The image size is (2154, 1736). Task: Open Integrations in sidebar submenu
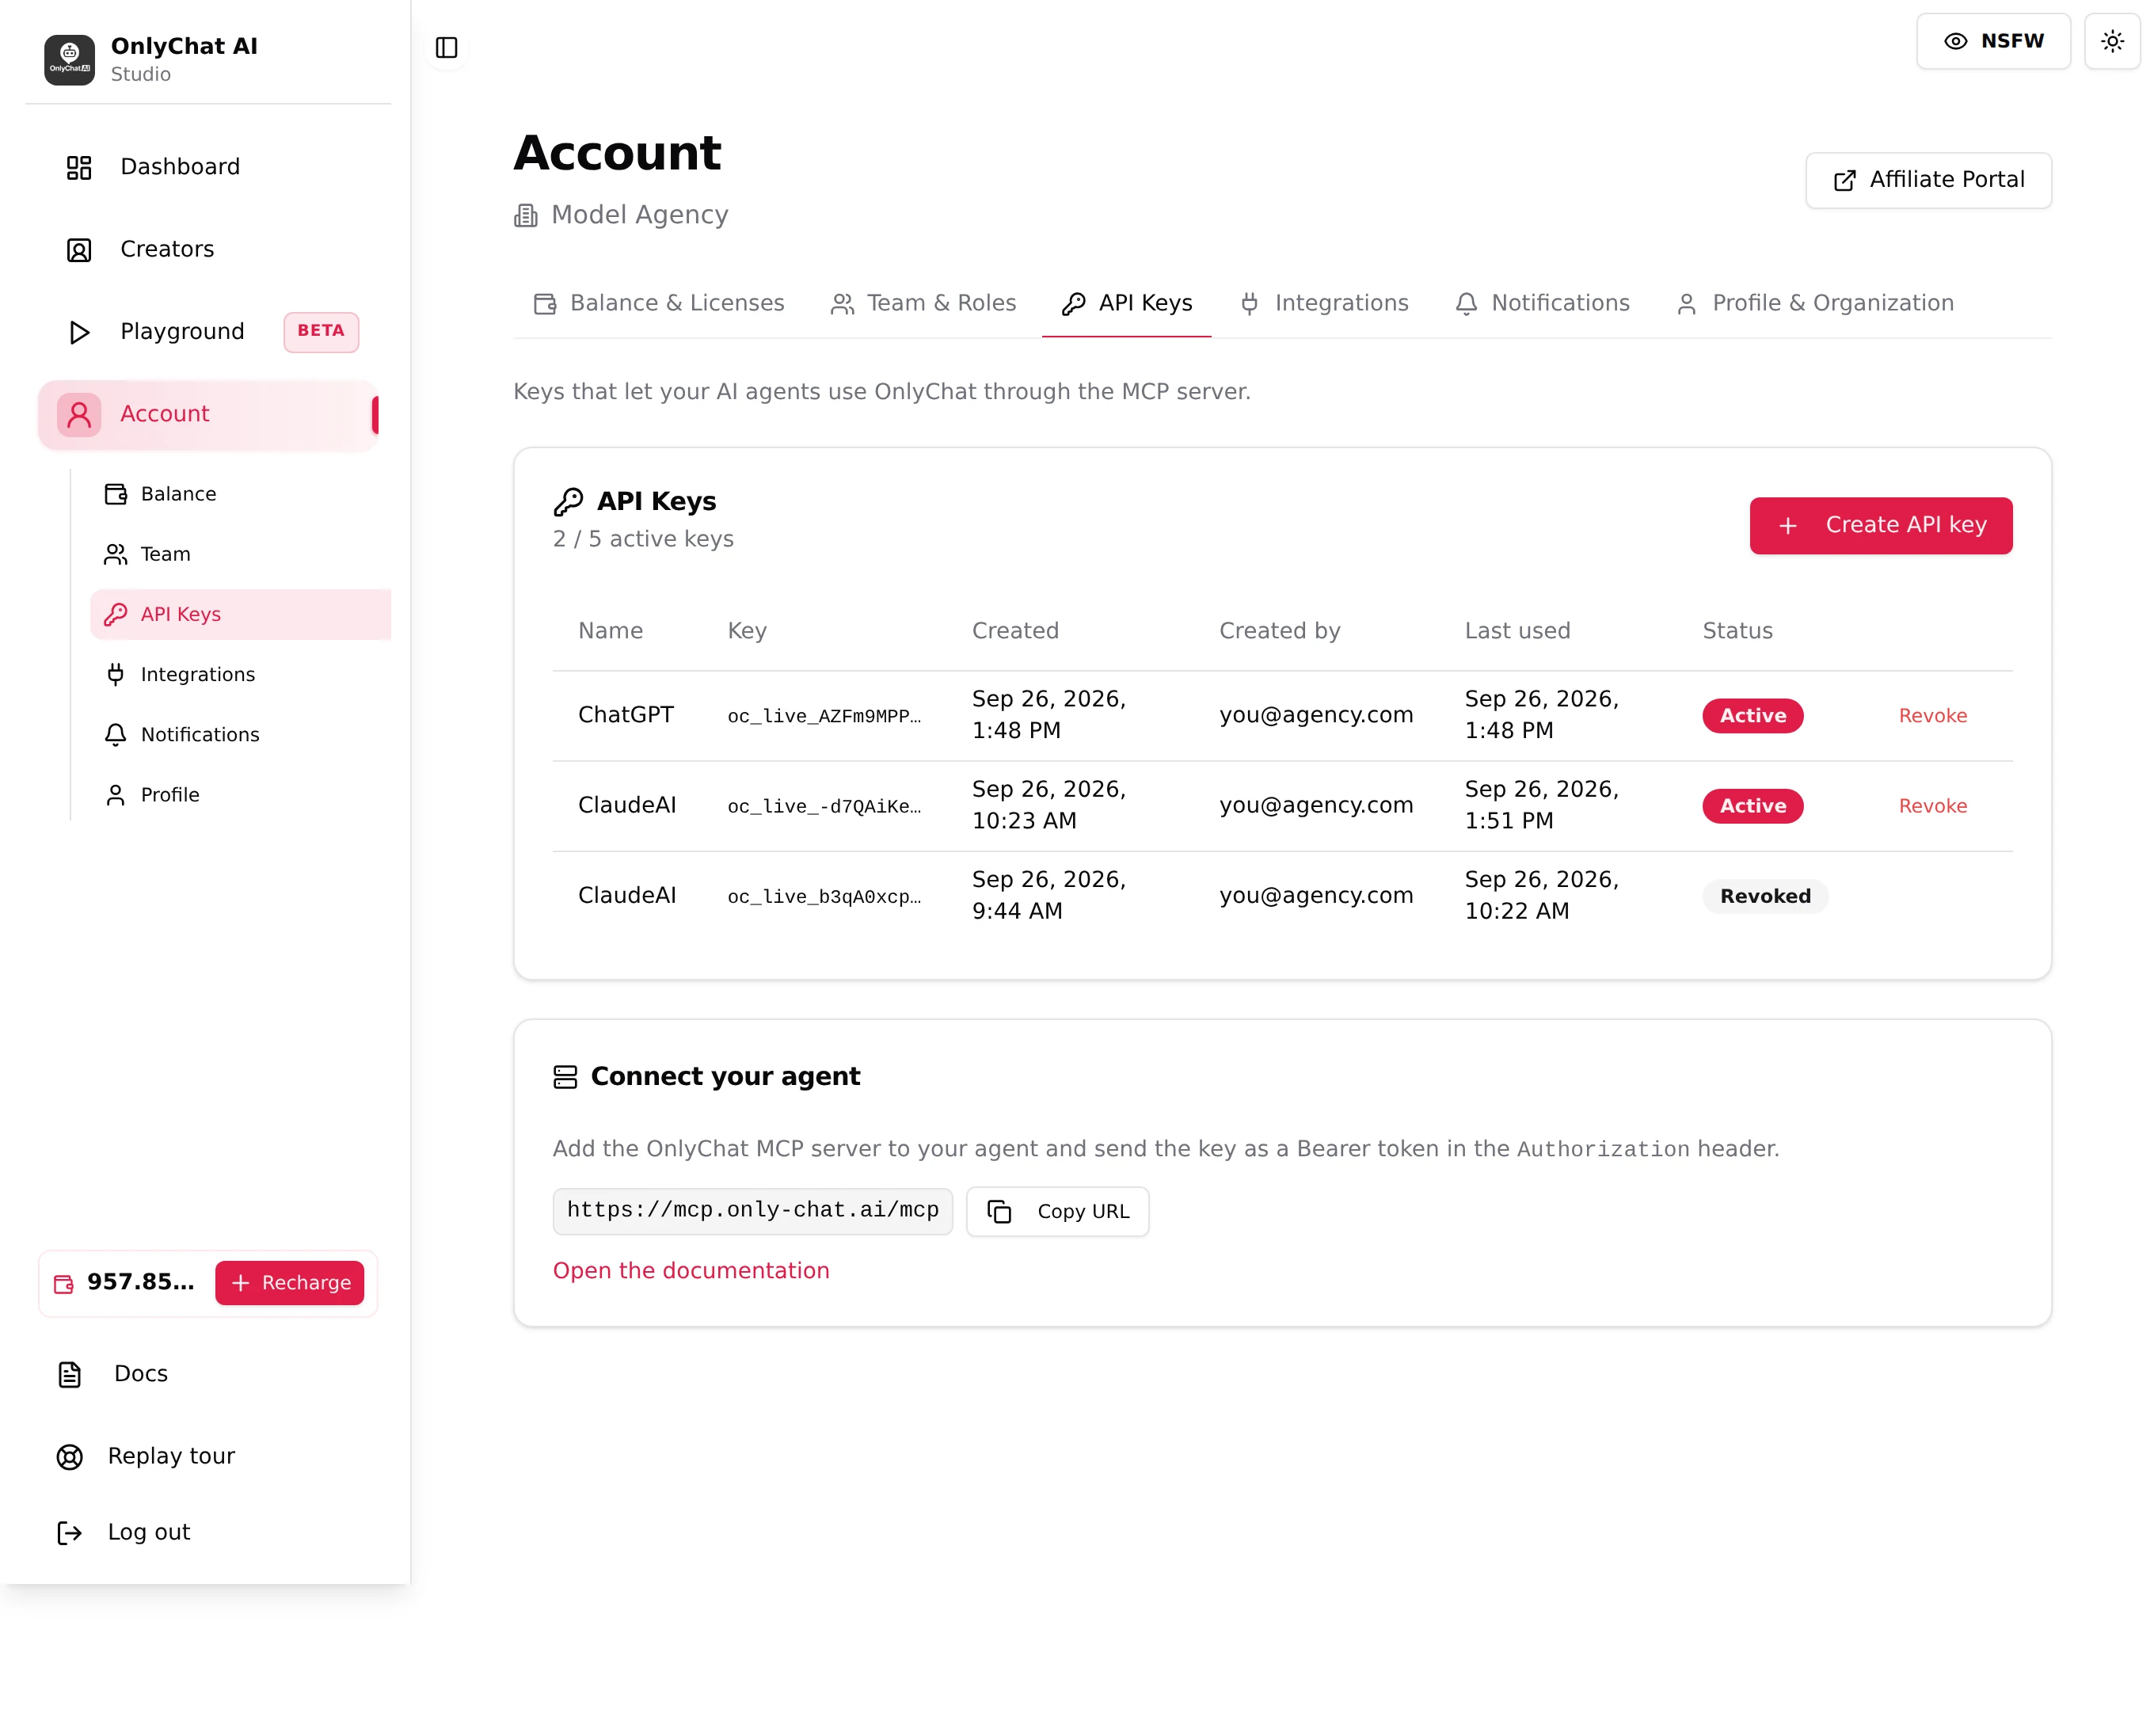coord(240,674)
